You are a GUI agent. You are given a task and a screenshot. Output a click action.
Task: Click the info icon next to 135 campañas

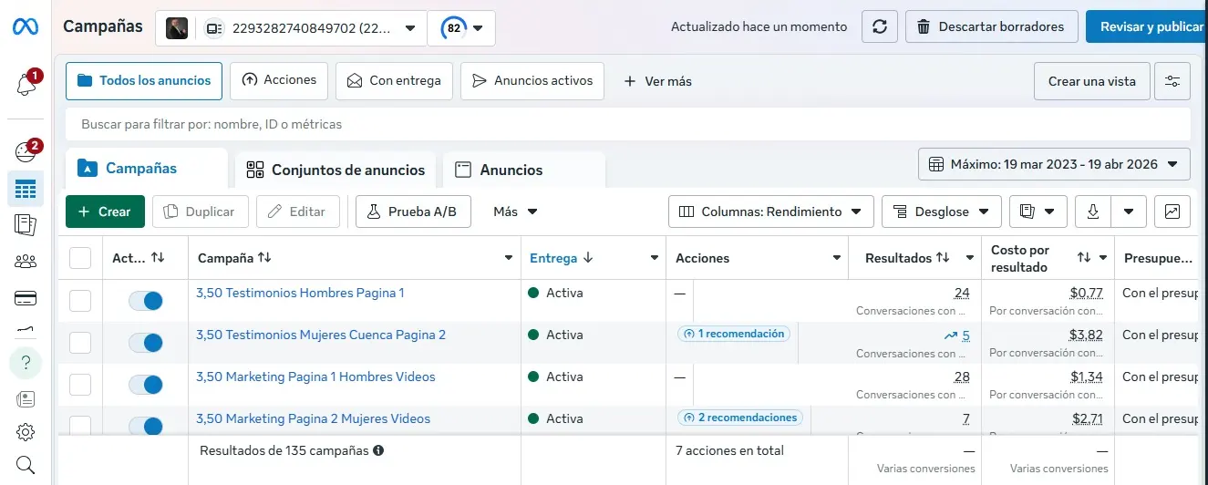pyautogui.click(x=378, y=450)
